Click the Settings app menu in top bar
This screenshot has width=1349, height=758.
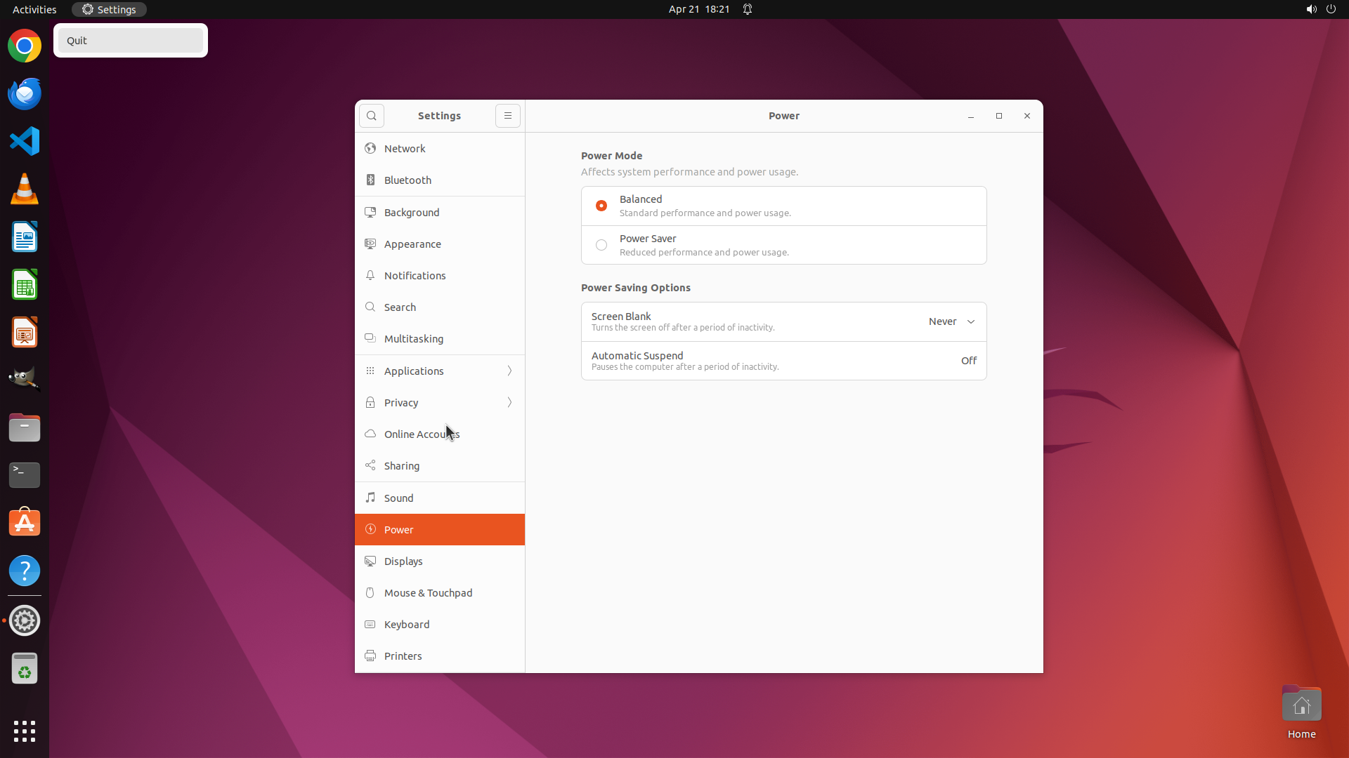pos(109,9)
